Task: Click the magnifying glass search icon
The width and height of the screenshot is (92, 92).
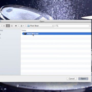Action: pos(57,26)
